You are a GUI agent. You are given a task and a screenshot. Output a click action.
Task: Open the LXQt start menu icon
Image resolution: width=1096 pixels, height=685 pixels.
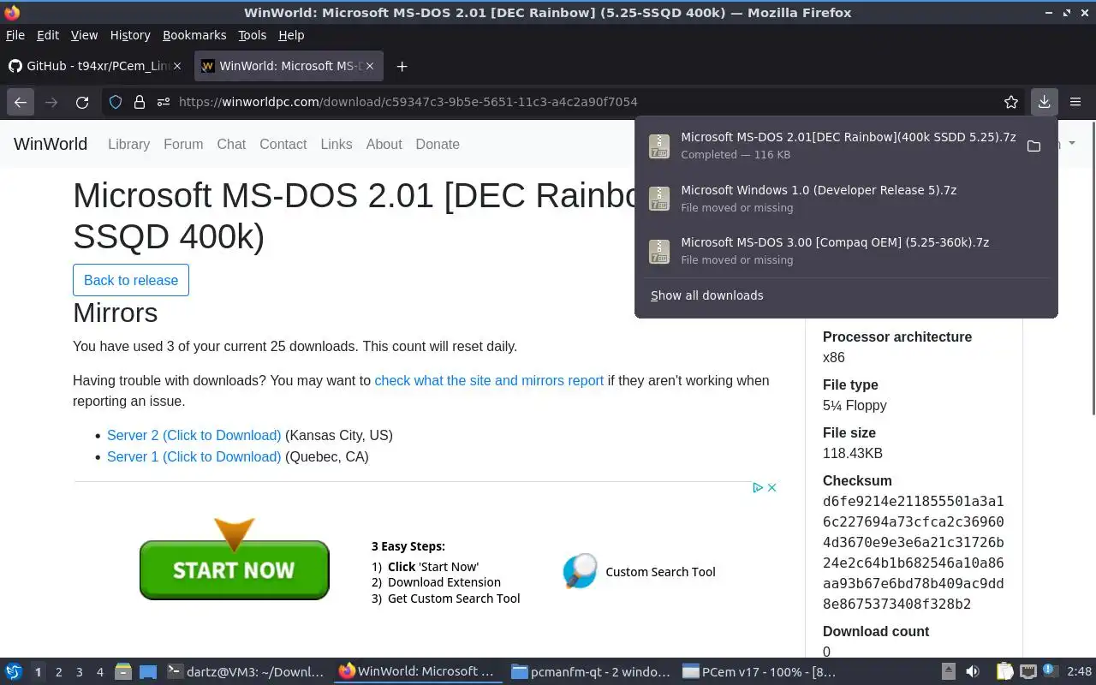[13, 672]
